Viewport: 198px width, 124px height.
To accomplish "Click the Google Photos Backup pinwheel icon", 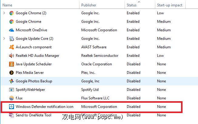I will 12,81.
